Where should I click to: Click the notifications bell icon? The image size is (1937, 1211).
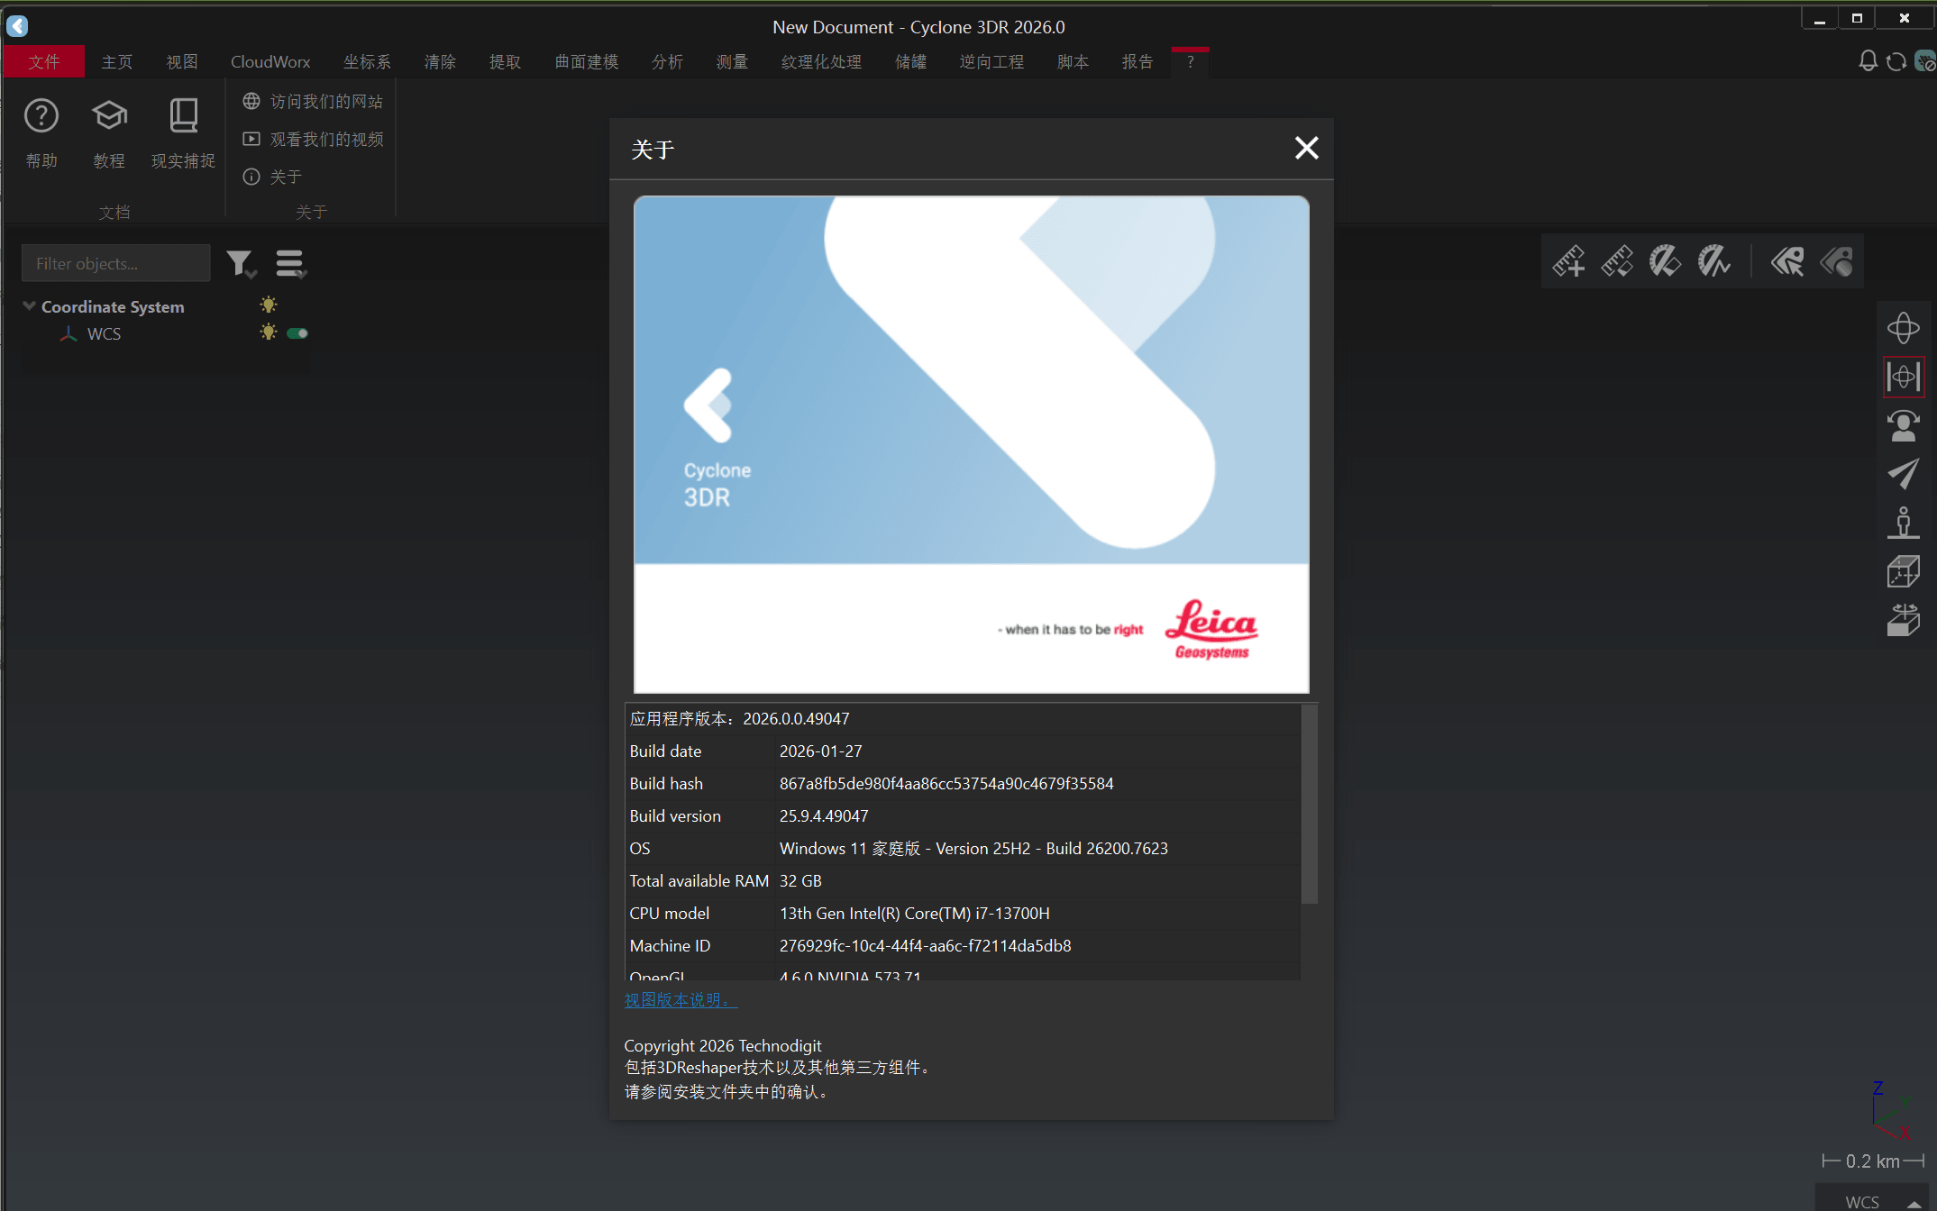pos(1868,61)
